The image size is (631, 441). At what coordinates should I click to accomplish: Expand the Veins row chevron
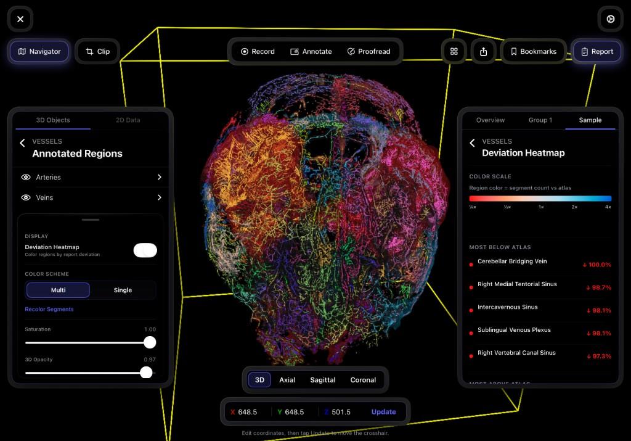[160, 197]
